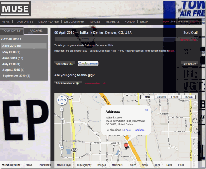Zoom out with the map minus button
Screen dimensions: 206x169
click(62, 147)
